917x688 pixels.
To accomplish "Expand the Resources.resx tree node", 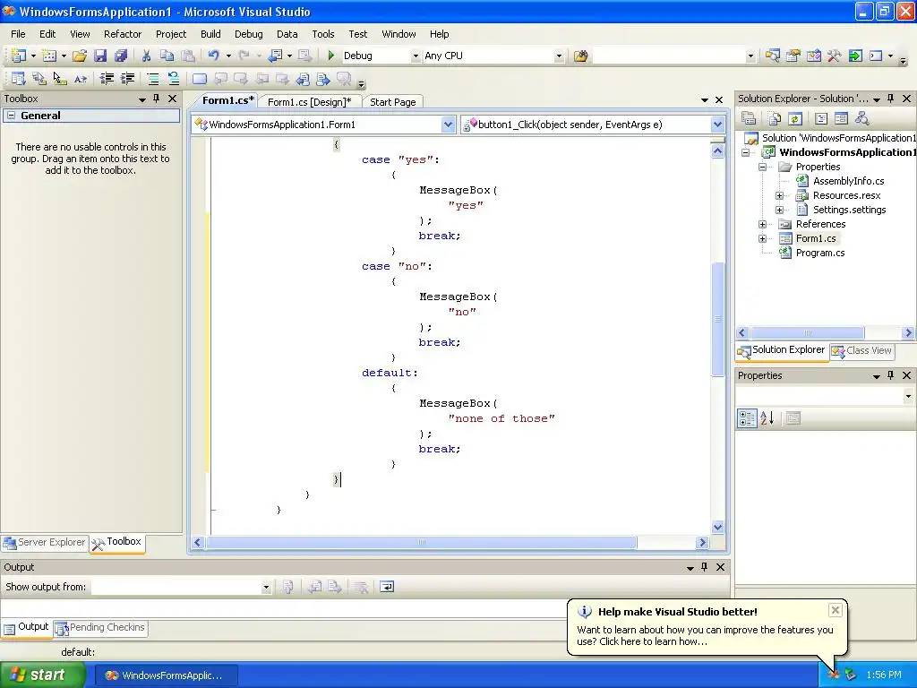I will coord(779,195).
